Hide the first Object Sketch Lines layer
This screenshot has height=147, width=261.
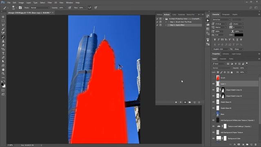pyautogui.click(x=213, y=90)
